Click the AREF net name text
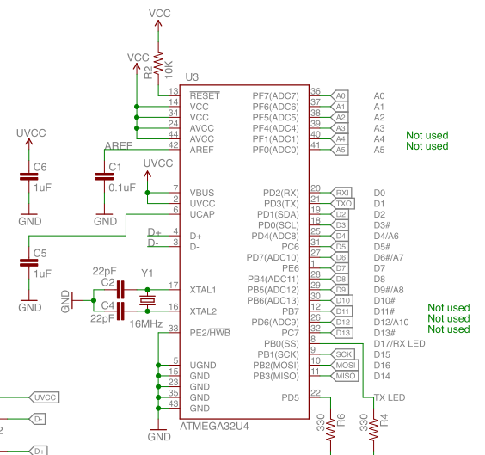 pyautogui.click(x=119, y=145)
